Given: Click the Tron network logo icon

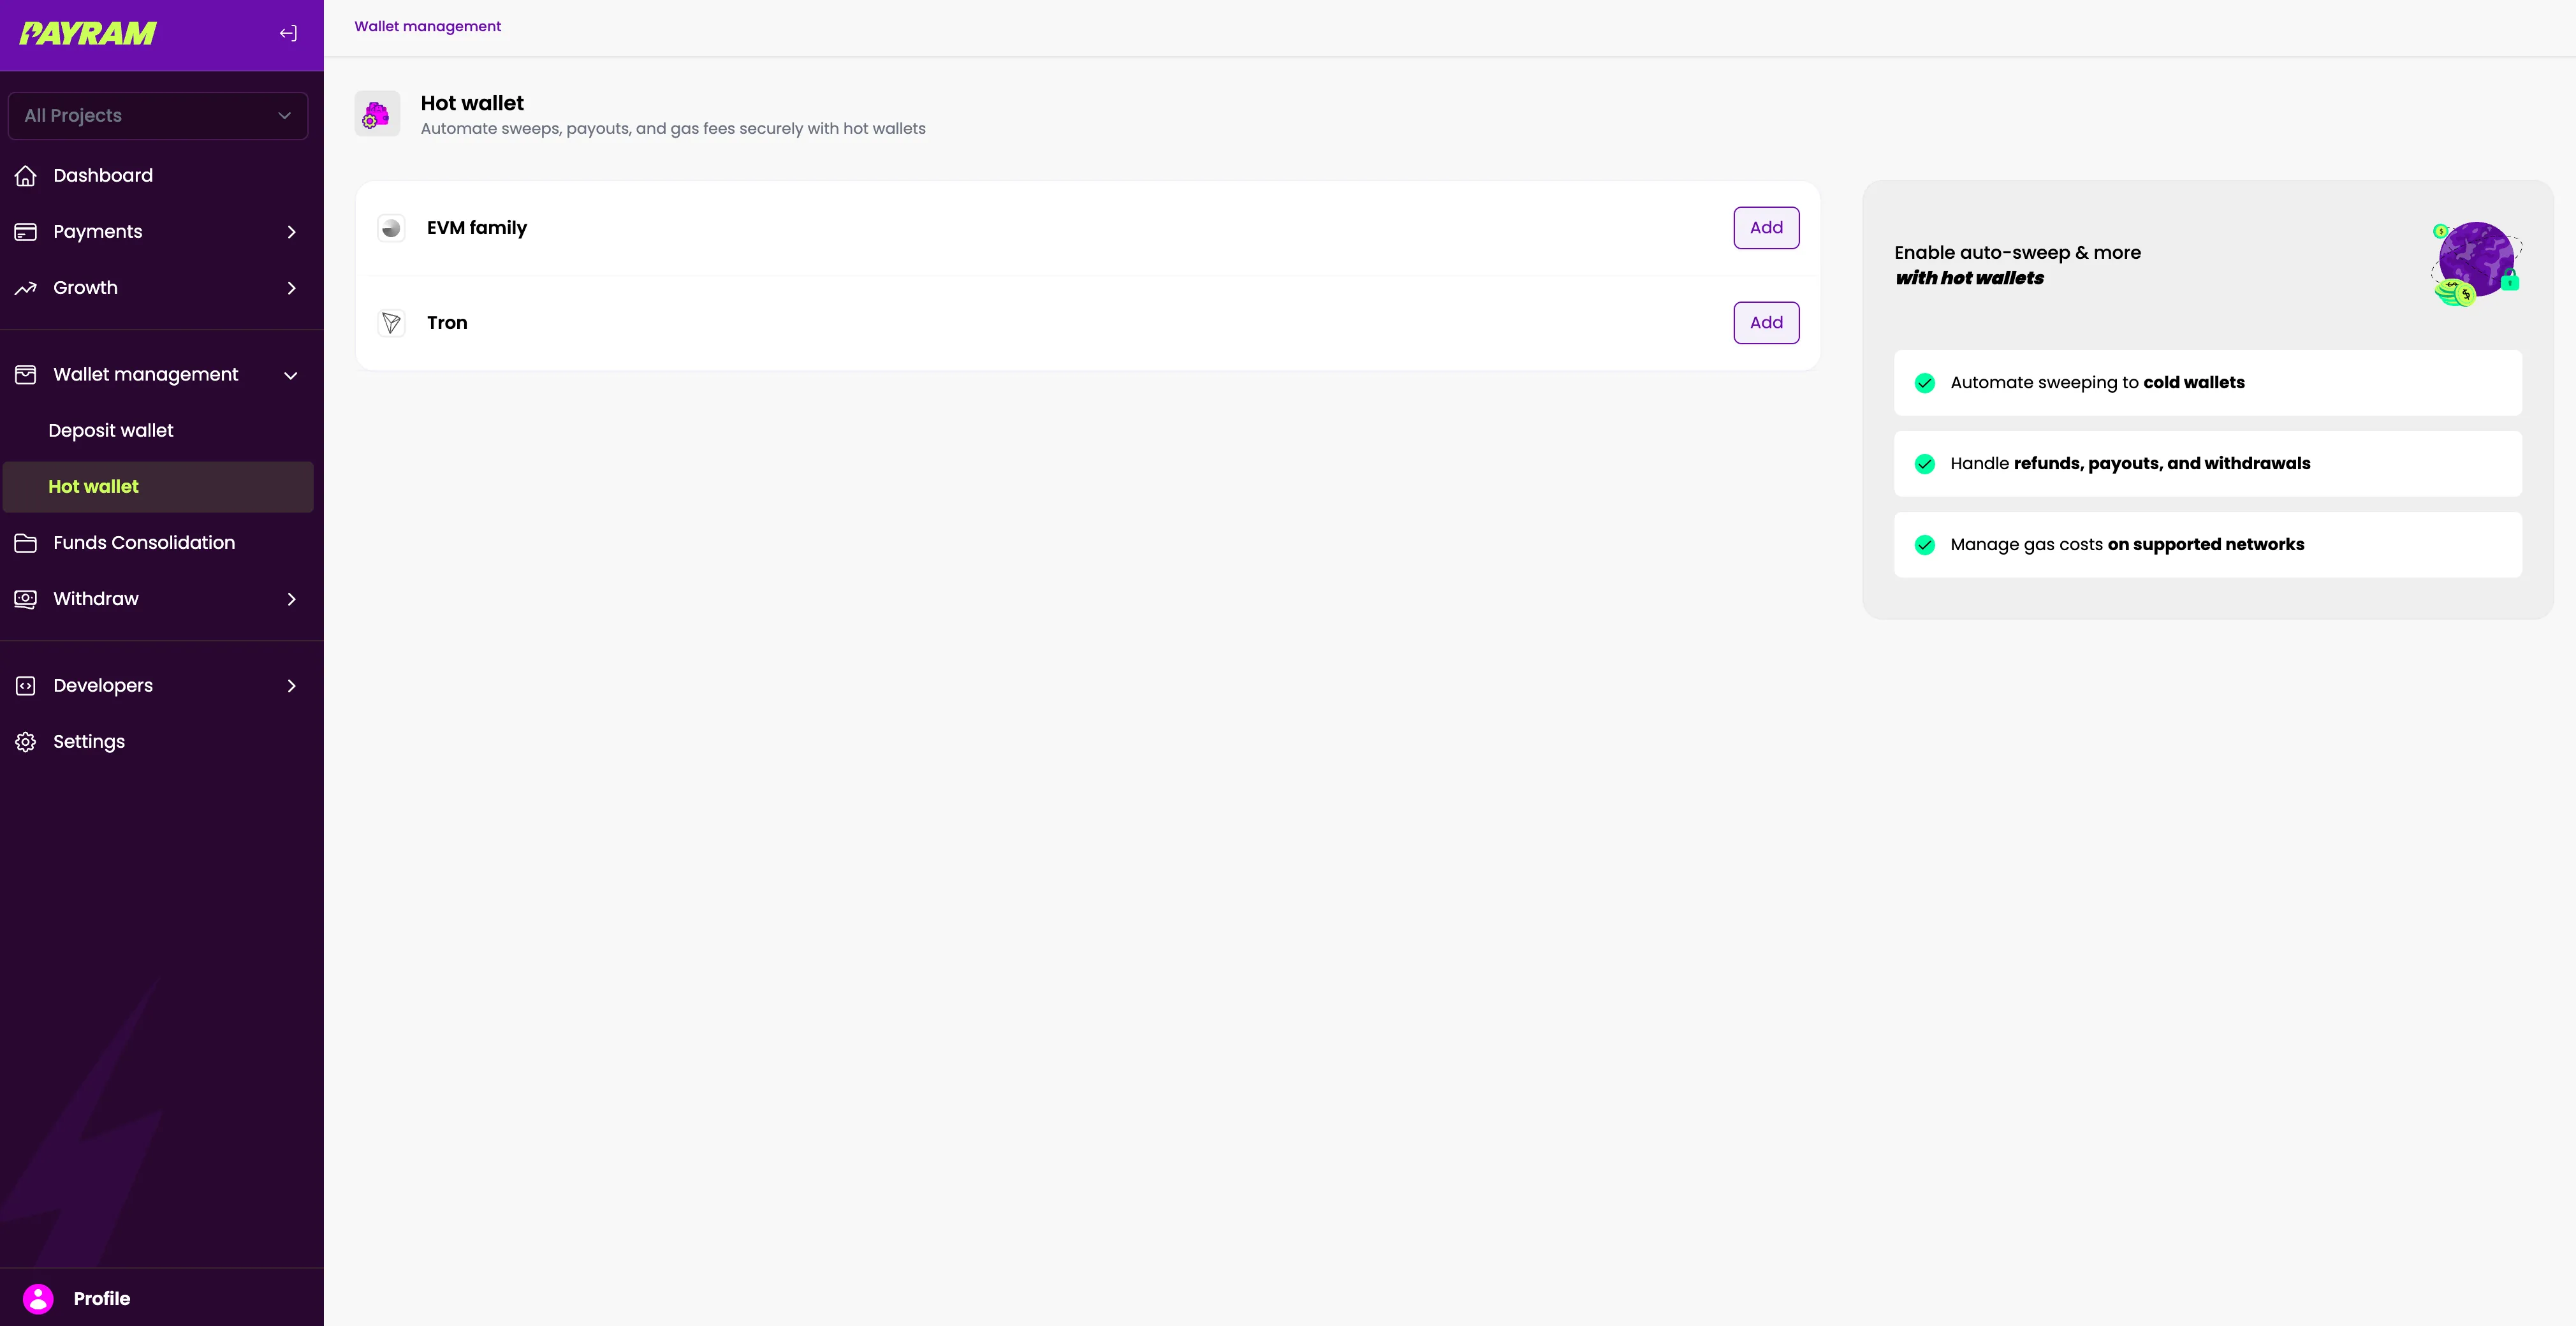Looking at the screenshot, I should pyautogui.click(x=391, y=323).
